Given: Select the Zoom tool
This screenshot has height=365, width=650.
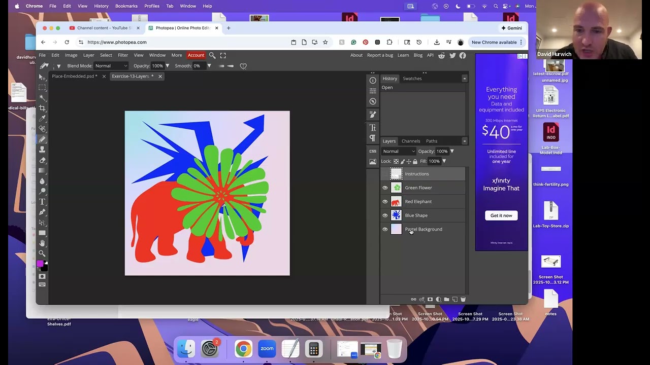Looking at the screenshot, I should pyautogui.click(x=42, y=253).
